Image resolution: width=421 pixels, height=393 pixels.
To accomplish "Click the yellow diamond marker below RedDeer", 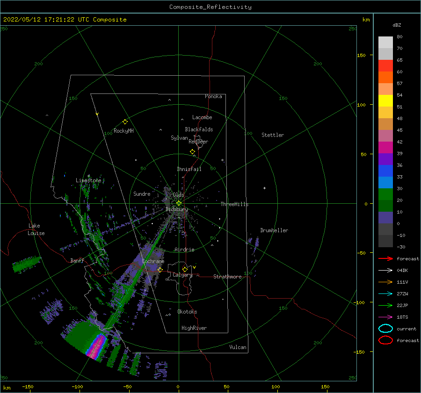I will point(193,152).
